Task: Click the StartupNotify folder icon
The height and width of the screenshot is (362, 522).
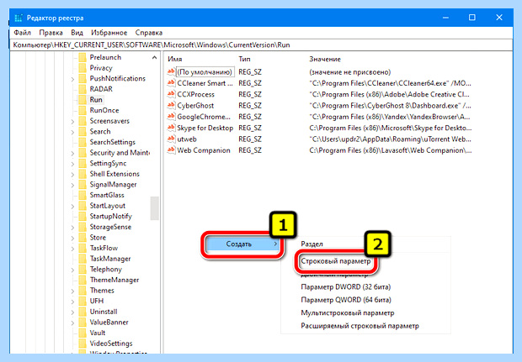Action: coord(83,216)
